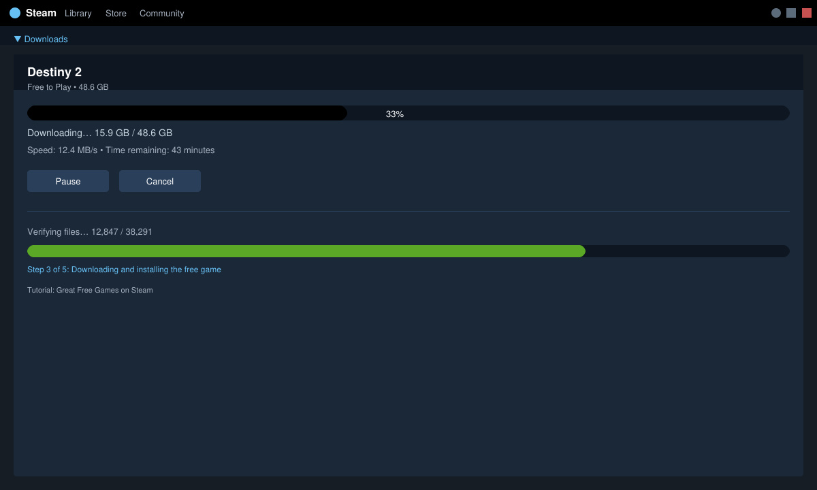Click the Downloading 15.9 GB / 48.6 GB status
Screen dimensions: 817x490
coord(99,133)
